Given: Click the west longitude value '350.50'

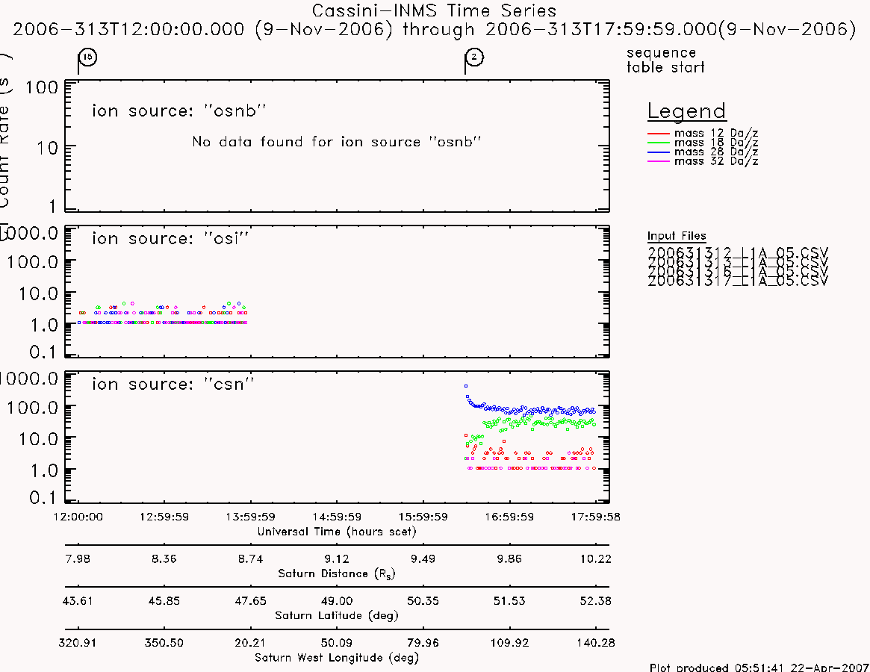Looking at the screenshot, I should coord(164,643).
